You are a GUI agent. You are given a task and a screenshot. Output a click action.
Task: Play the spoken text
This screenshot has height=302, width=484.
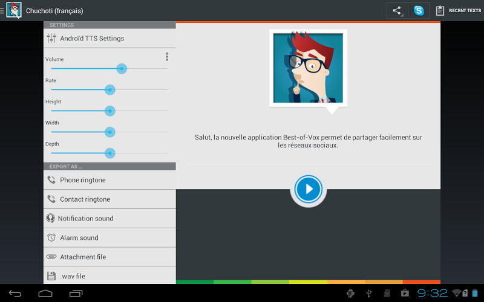click(x=309, y=189)
